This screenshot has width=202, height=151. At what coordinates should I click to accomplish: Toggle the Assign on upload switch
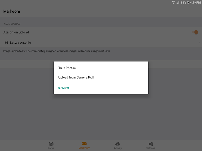tap(195, 32)
